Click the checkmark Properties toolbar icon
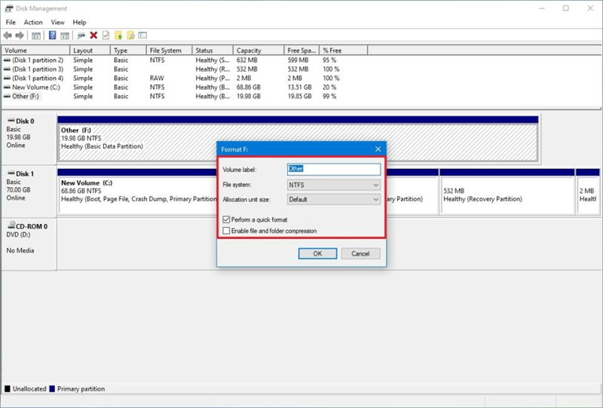Screen dimensions: 603x408 click(x=106, y=35)
